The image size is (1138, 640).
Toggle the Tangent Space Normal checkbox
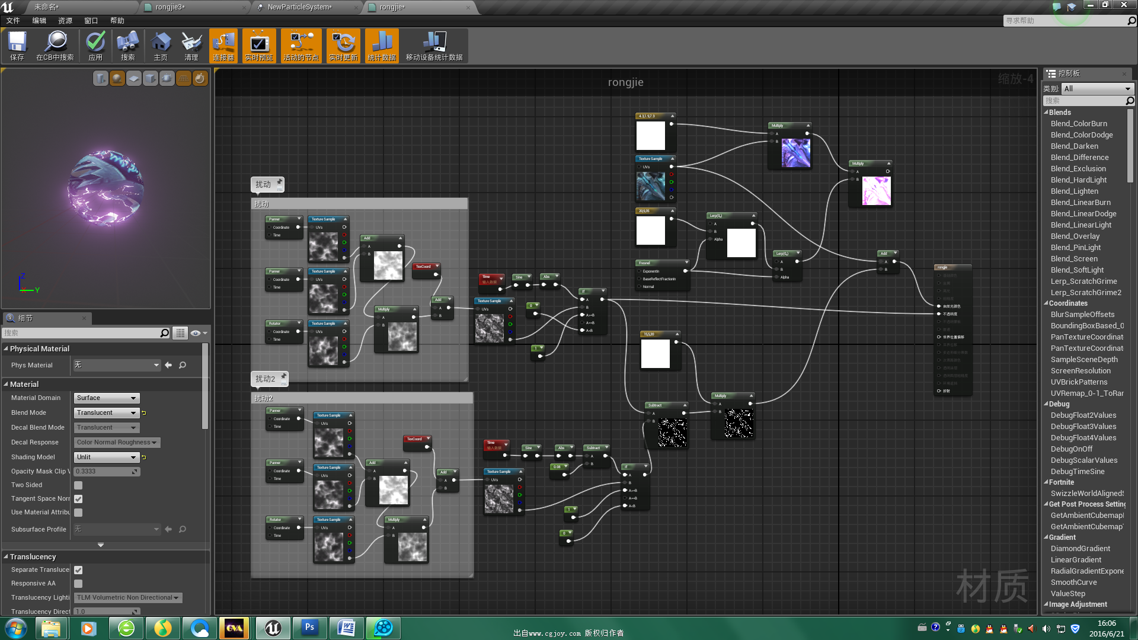coord(78,499)
